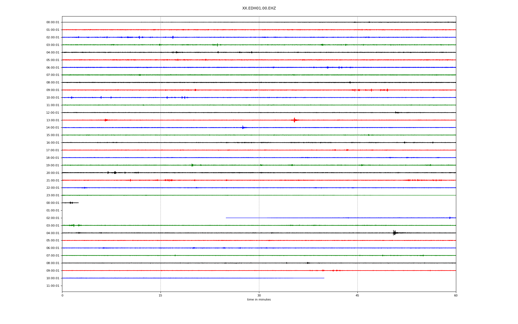518x324 pixels.
Task: Click the 19:00:01 time label
Action: [x=53, y=165]
